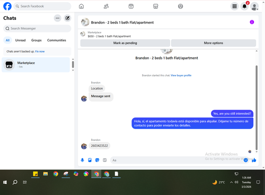
Task: Click the chat list scrollbar thumb
Action: click(x=73, y=64)
